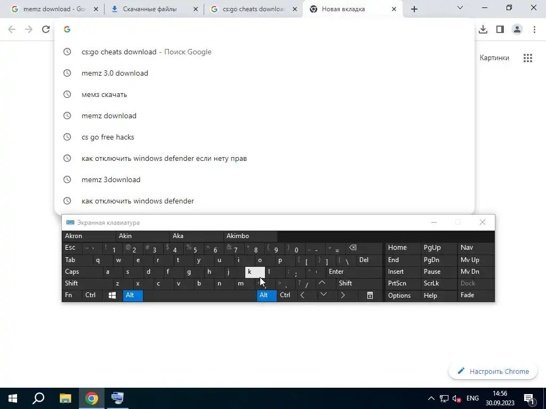Tap the Fade key on keyboard
The width and height of the screenshot is (546, 409).
(475, 295)
